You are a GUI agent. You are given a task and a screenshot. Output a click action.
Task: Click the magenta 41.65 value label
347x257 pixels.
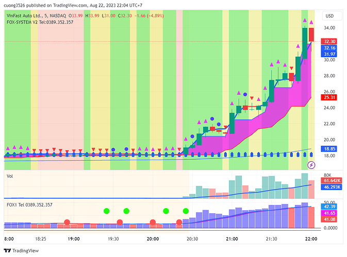tap(329, 213)
